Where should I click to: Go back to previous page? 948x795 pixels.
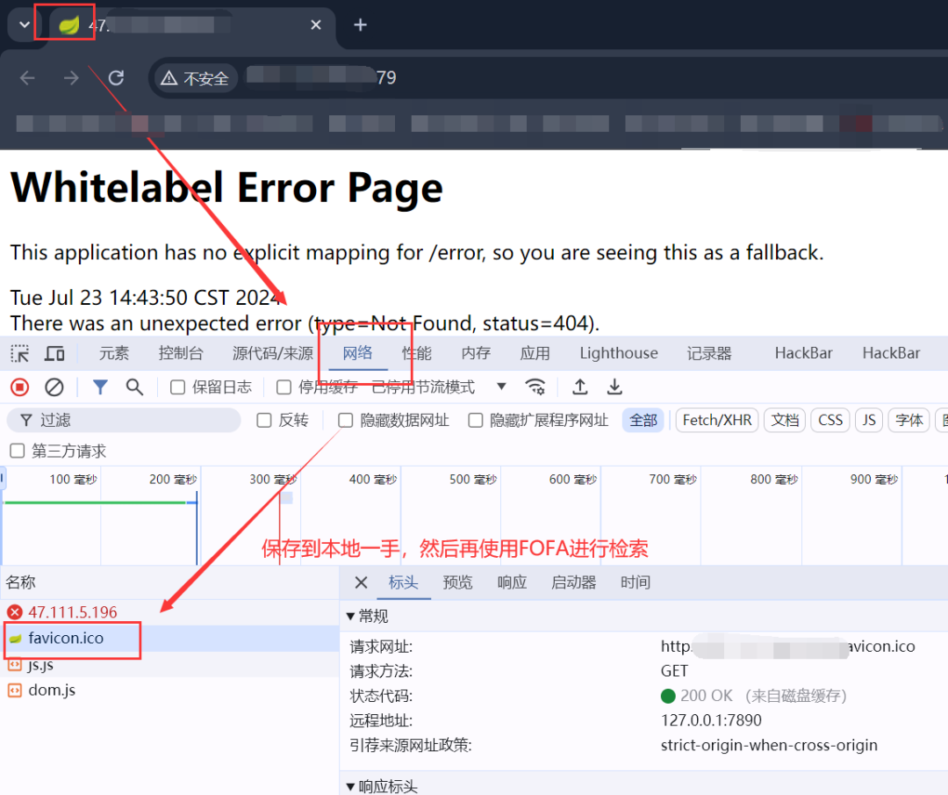(27, 78)
